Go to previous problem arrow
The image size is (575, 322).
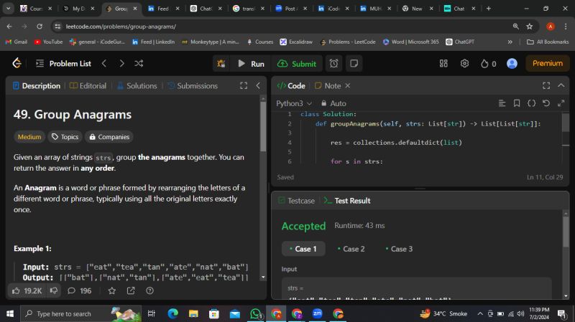point(104,63)
